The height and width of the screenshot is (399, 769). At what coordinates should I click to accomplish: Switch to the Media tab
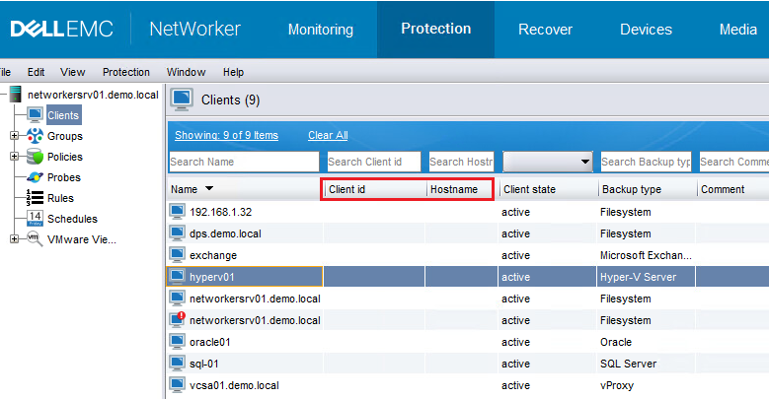pyautogui.click(x=737, y=30)
